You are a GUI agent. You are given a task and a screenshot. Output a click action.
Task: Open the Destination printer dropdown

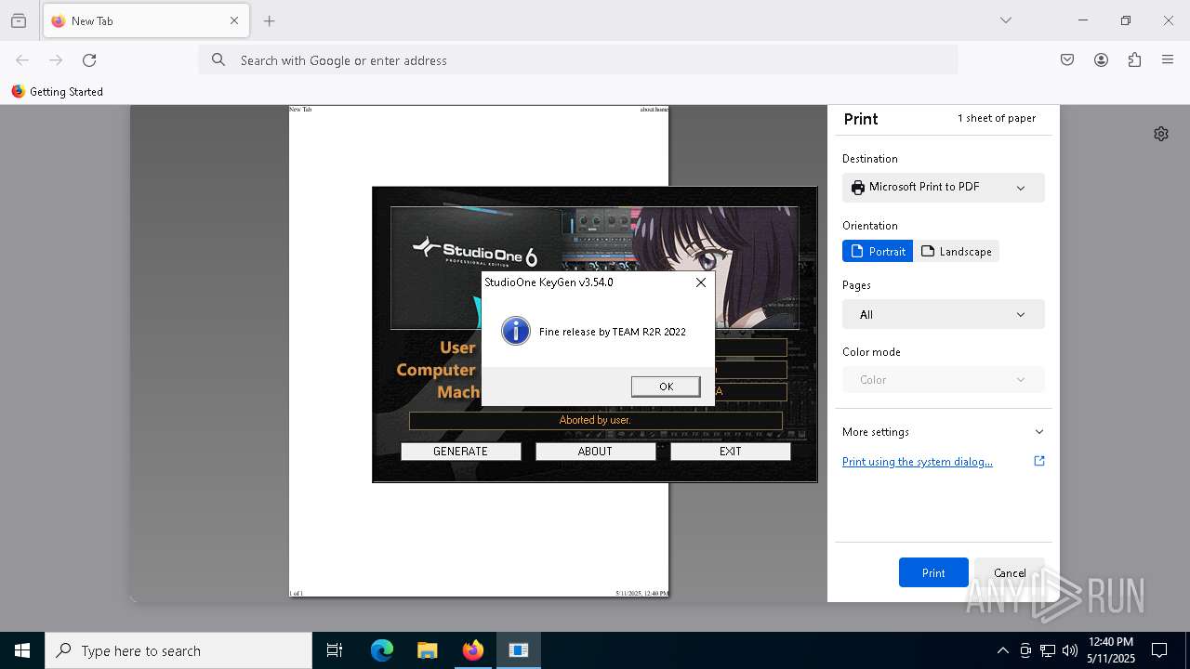[943, 188]
